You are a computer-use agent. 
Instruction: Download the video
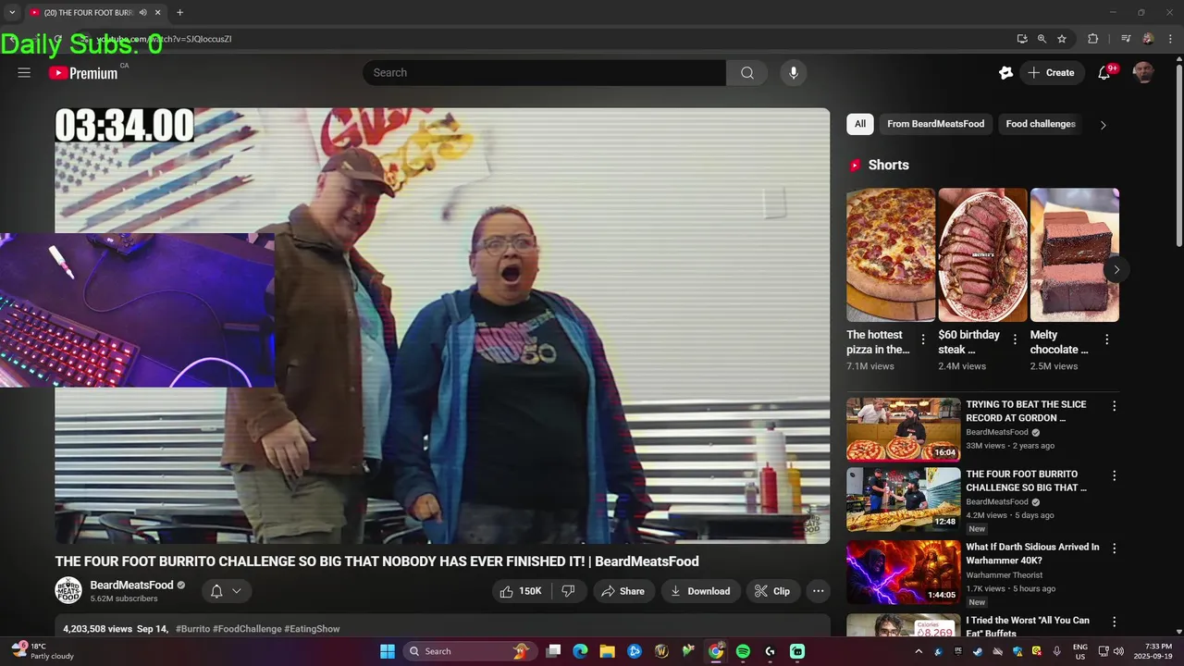(700, 591)
